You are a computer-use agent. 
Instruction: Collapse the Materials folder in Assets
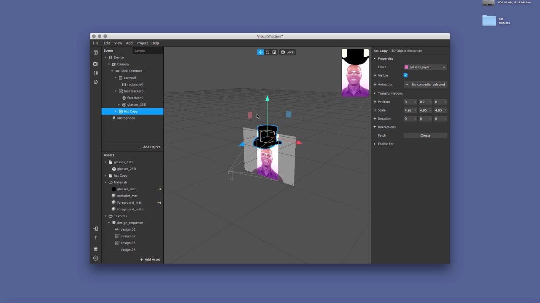point(105,182)
